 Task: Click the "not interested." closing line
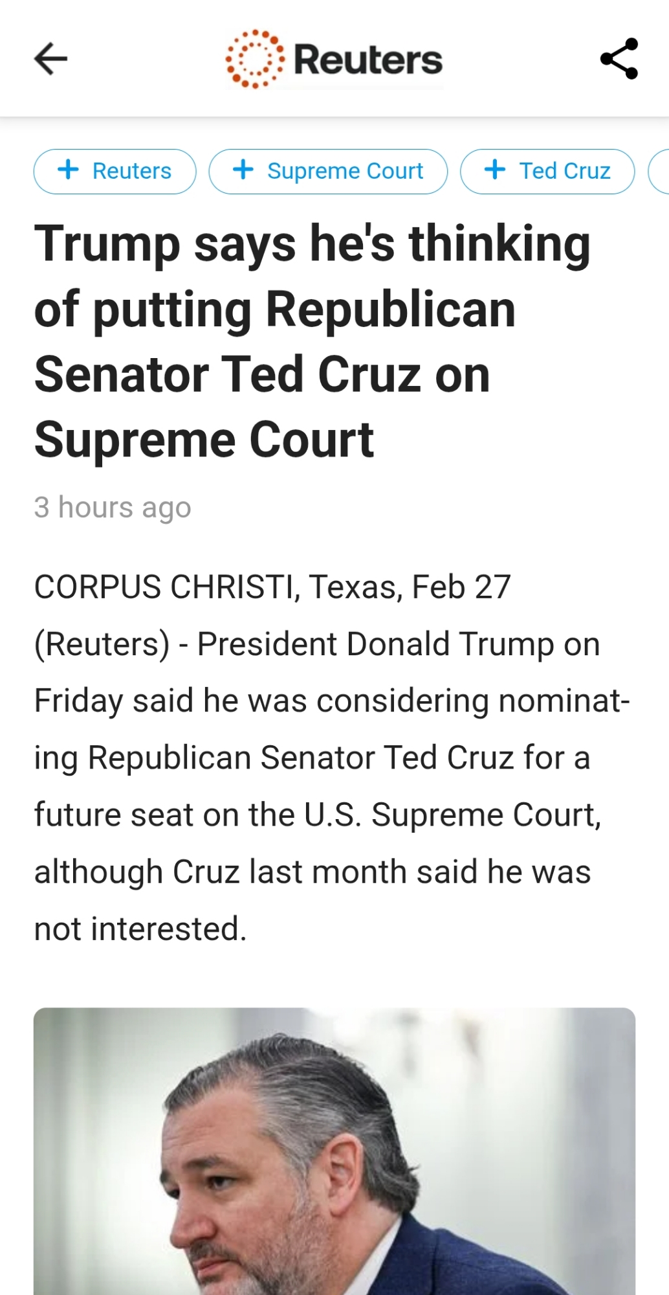140,929
